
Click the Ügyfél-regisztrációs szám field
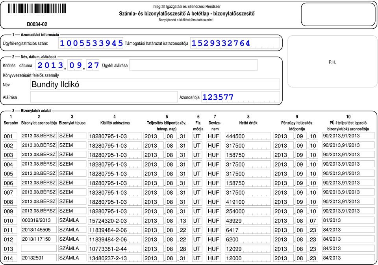click(x=91, y=43)
